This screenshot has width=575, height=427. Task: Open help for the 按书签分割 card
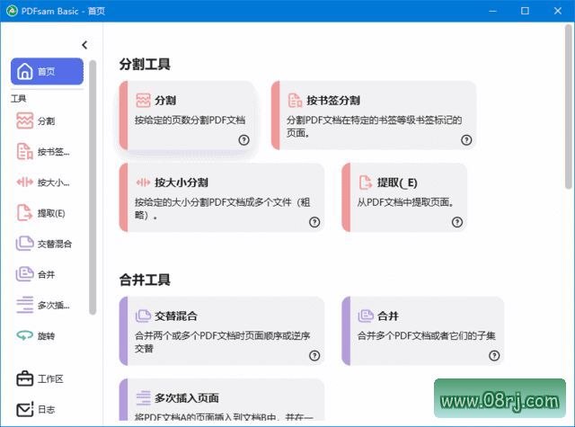tap(466, 139)
